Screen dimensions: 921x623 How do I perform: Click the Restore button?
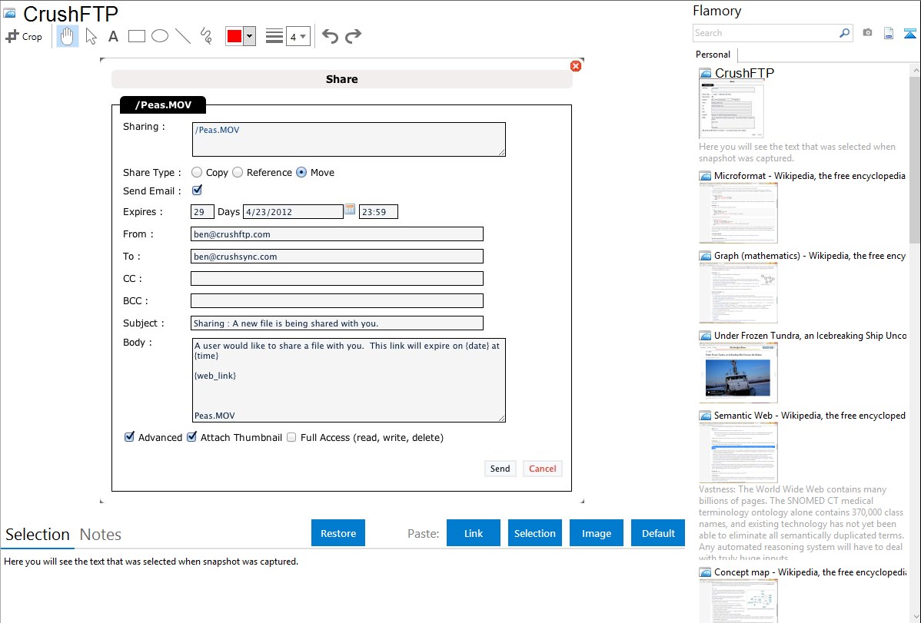tap(338, 533)
